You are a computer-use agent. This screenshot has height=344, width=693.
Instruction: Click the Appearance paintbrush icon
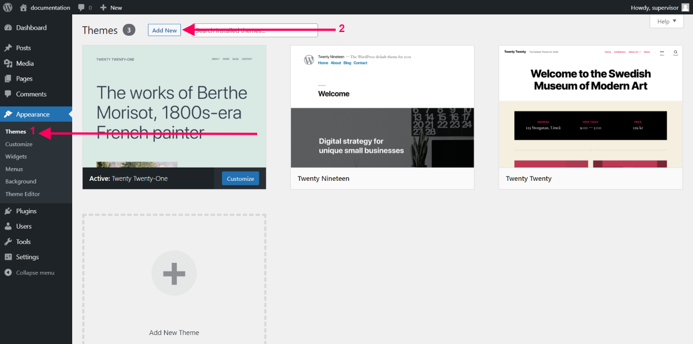coord(8,114)
